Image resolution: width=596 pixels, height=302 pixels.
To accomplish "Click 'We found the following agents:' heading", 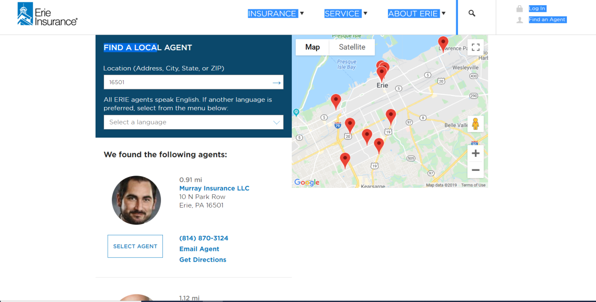I will pyautogui.click(x=165, y=155).
